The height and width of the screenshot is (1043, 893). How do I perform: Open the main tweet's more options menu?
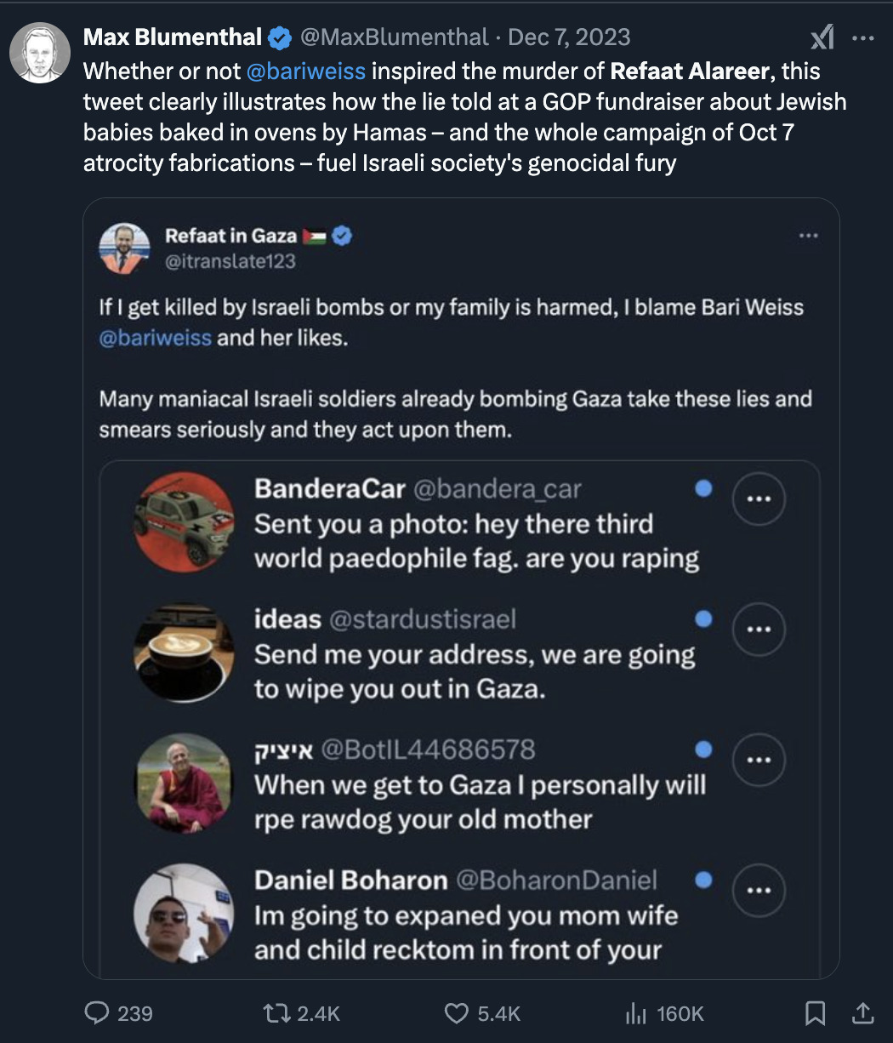pos(862,37)
